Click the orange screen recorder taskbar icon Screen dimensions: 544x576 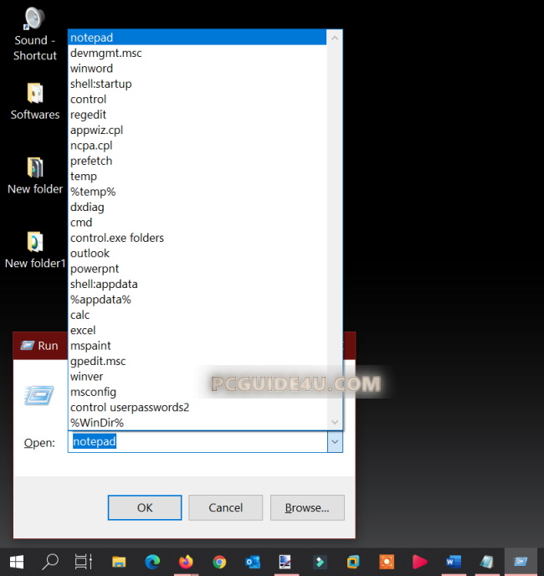pyautogui.click(x=387, y=562)
